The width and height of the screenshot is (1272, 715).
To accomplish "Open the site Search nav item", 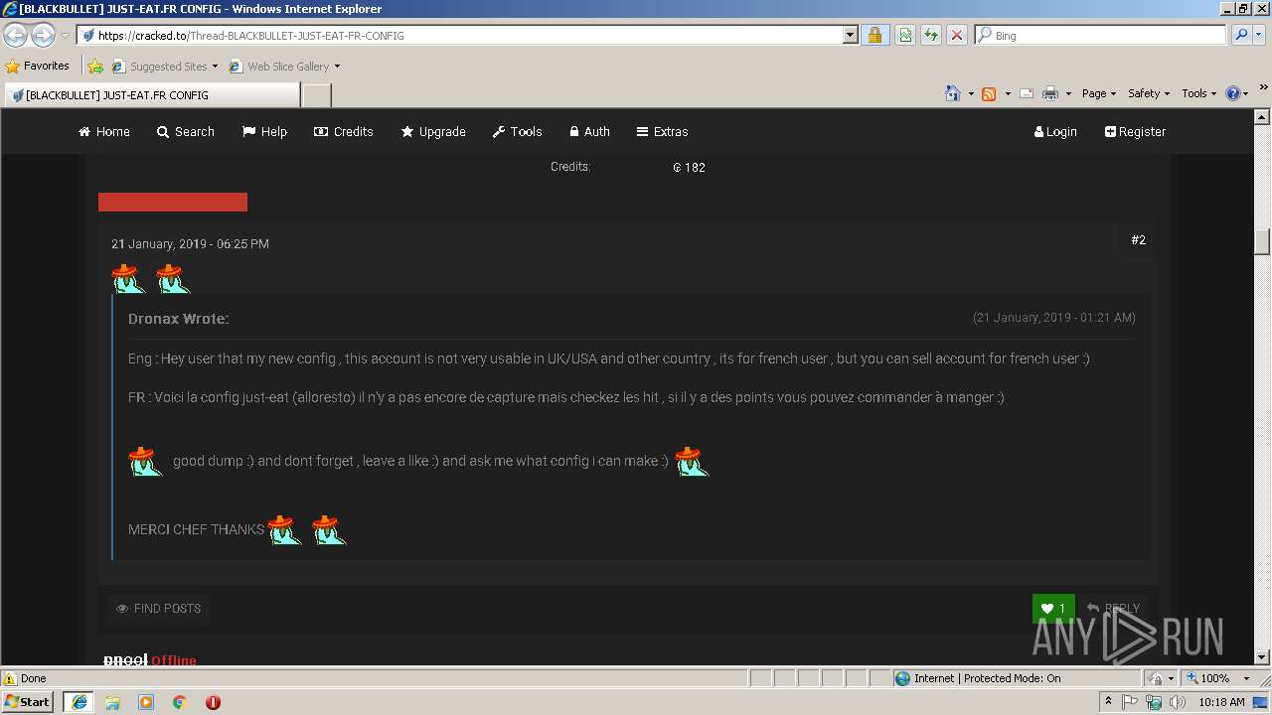I will click(186, 131).
